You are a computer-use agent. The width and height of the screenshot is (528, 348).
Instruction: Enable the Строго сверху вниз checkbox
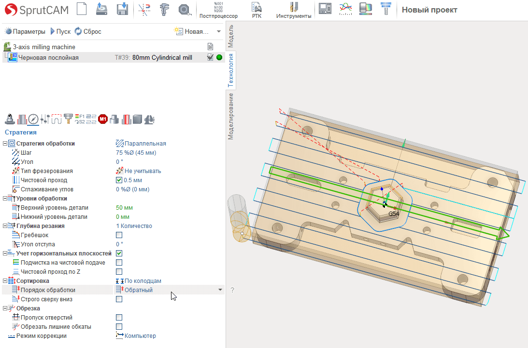tap(119, 299)
